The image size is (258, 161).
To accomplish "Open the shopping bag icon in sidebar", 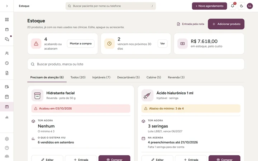I will click(x=7, y=97).
